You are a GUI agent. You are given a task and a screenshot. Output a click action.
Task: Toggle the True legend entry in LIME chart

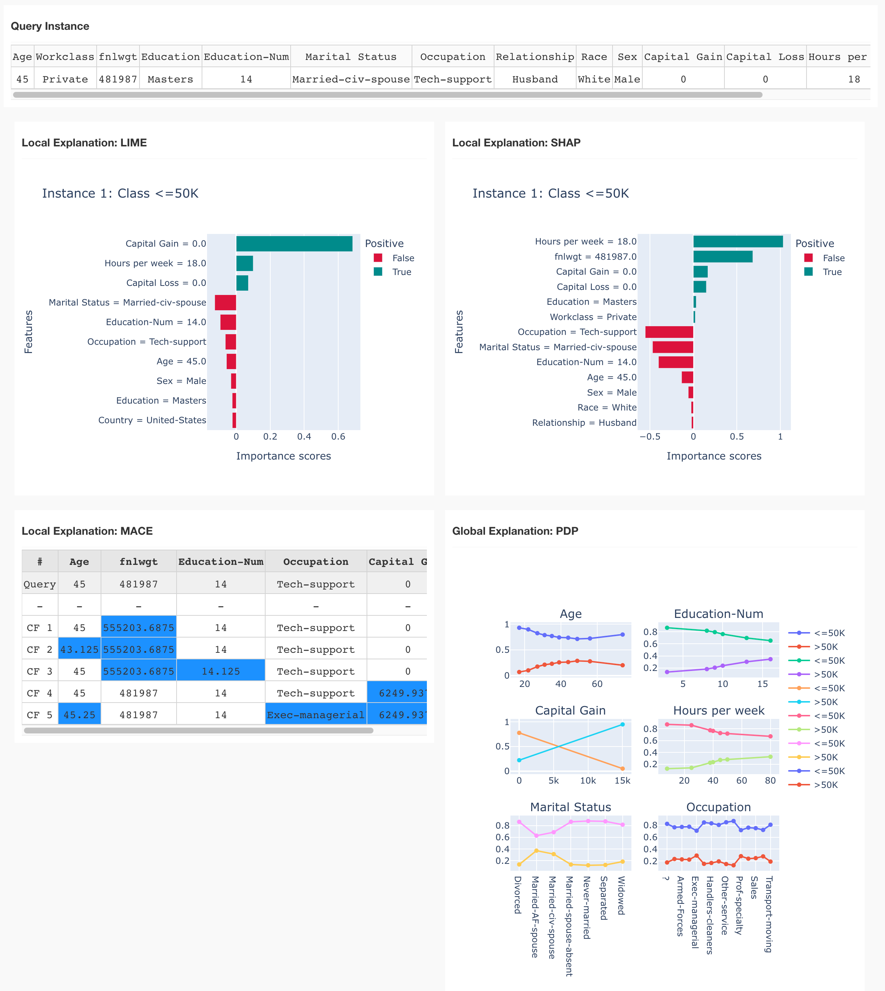pyautogui.click(x=392, y=272)
